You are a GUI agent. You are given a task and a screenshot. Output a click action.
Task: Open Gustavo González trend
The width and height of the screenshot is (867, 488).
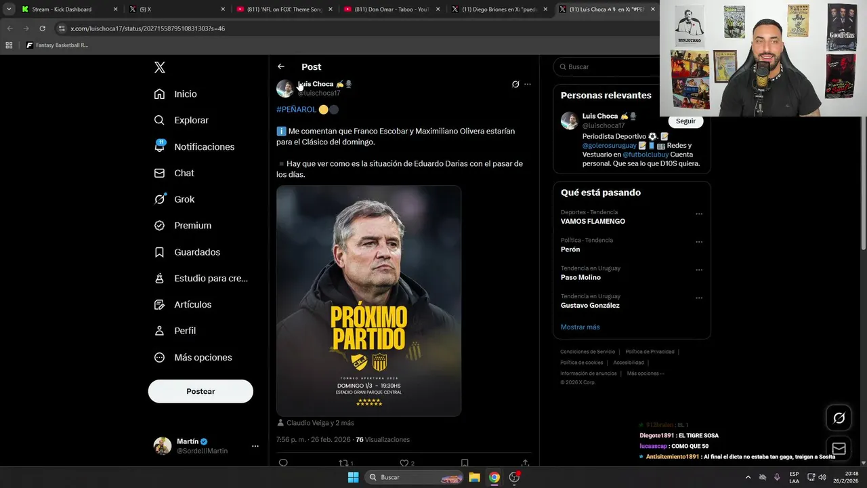point(590,305)
